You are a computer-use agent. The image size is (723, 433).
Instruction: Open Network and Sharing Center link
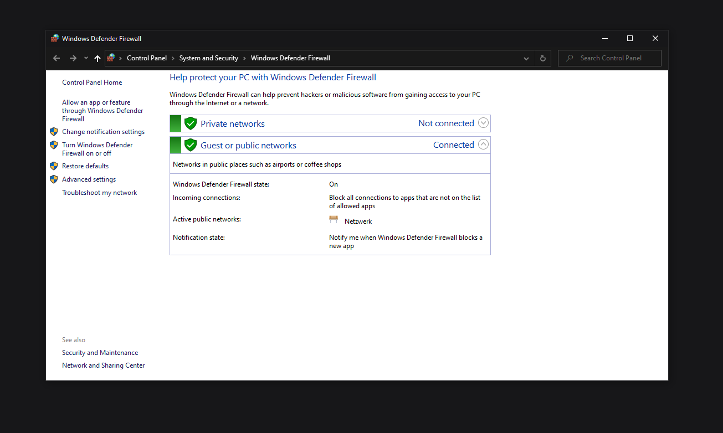point(104,365)
